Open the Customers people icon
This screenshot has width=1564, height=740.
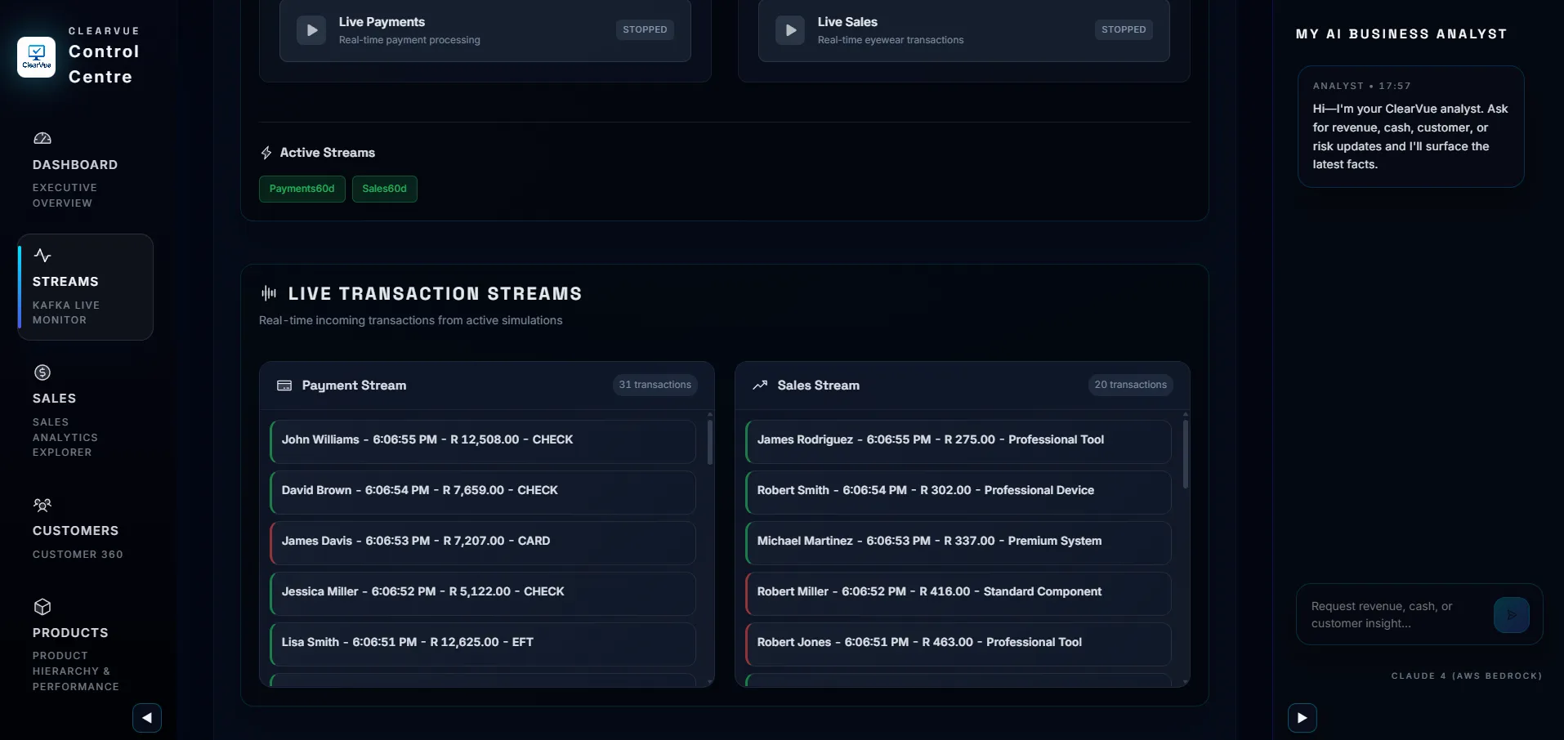pyautogui.click(x=42, y=505)
